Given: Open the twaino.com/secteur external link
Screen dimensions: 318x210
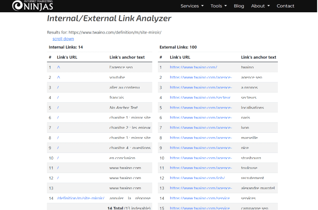Looking at the screenshot, I should pyautogui.click(x=200, y=97).
